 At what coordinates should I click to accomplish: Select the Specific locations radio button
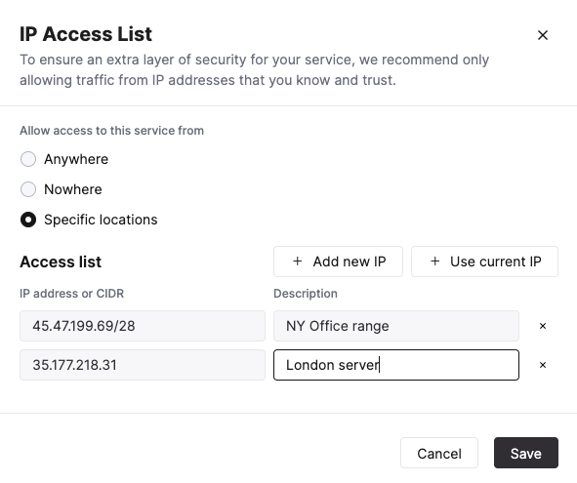28,220
